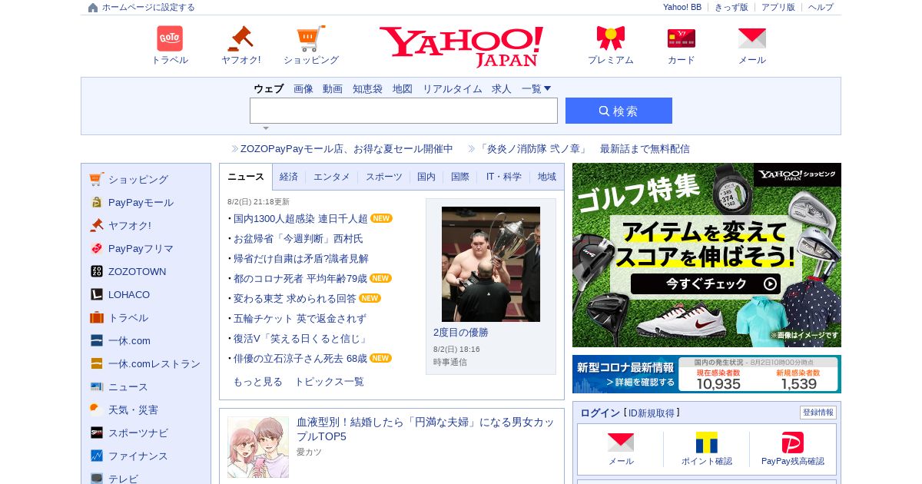This screenshot has height=484, width=922.
Task: Expand the small arrow below the search box
Action: (266, 128)
